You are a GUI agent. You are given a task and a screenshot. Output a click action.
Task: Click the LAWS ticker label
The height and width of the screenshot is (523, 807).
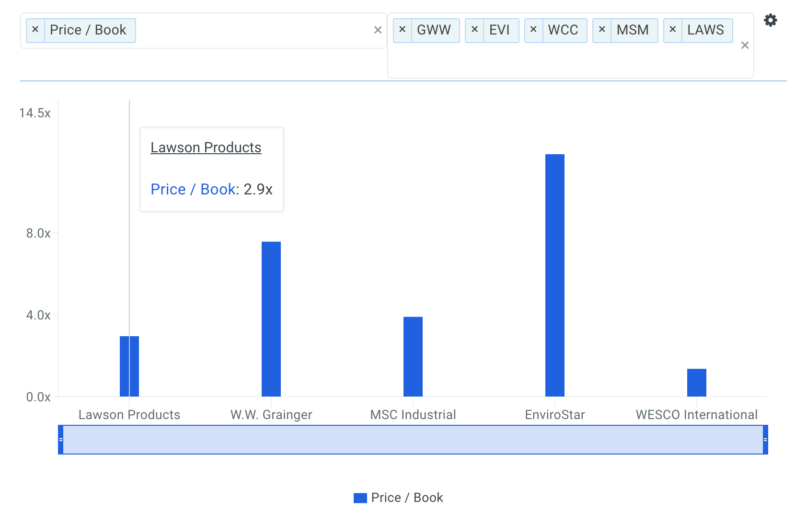[x=705, y=30]
